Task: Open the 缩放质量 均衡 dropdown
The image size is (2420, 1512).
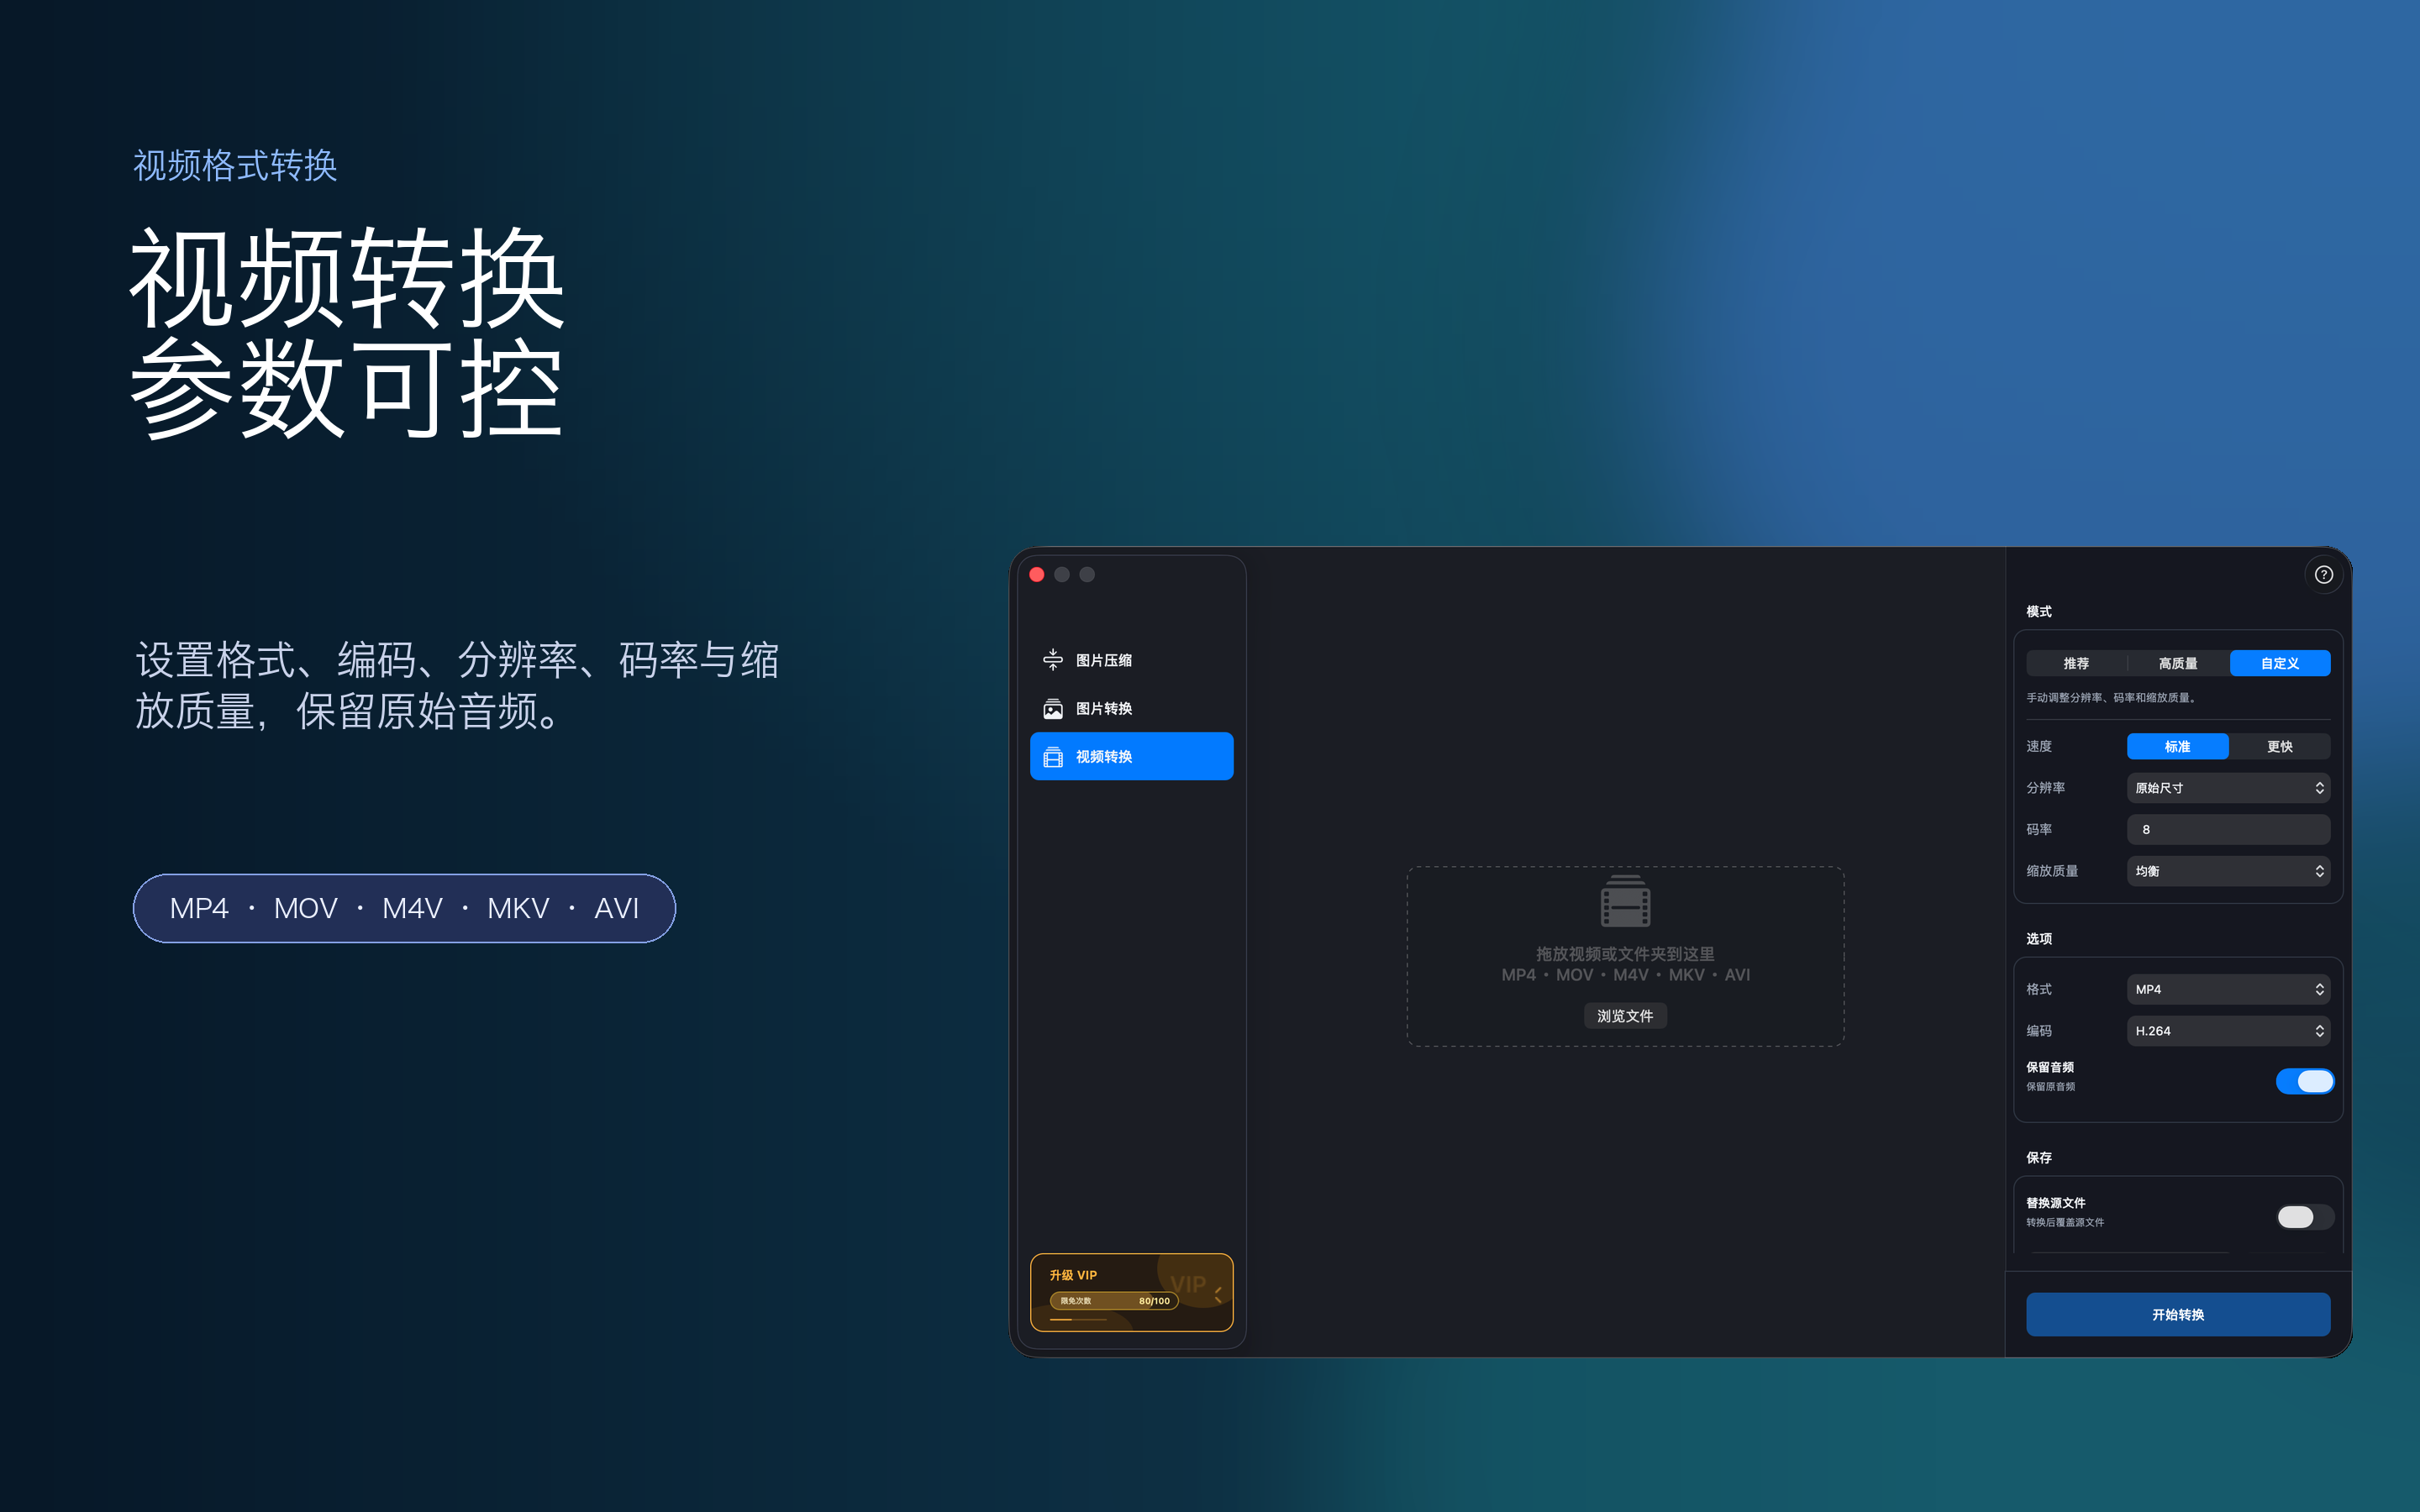Action: [2228, 871]
